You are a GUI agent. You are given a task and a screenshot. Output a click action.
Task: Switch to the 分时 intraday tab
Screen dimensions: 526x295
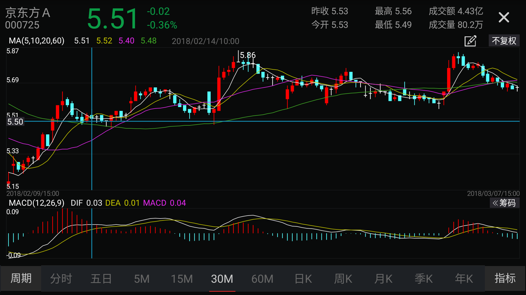point(61,279)
